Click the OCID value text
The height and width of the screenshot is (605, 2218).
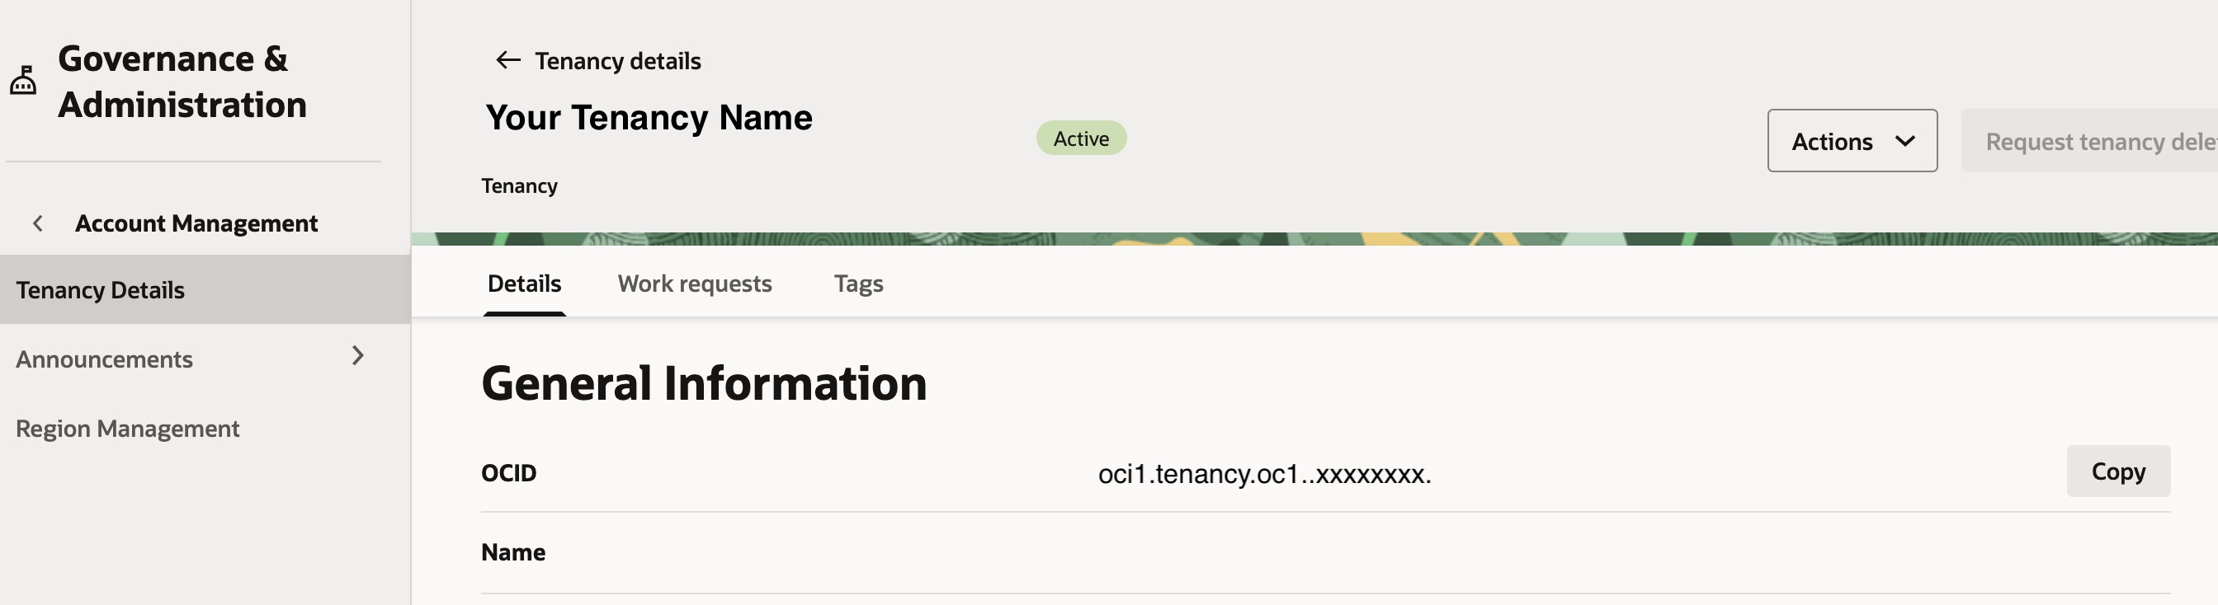point(1263,473)
